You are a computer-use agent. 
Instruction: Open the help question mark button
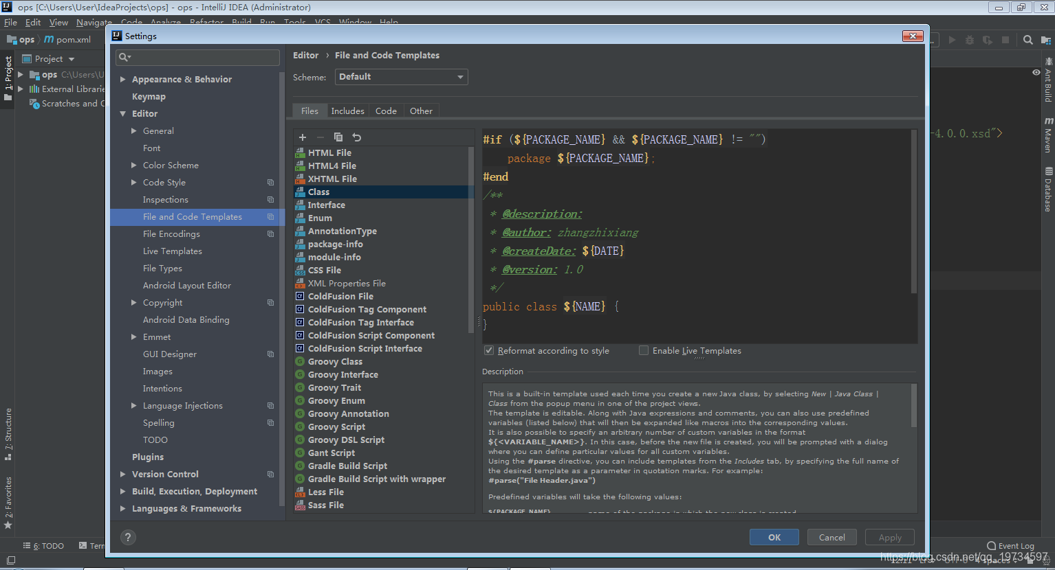pos(128,537)
